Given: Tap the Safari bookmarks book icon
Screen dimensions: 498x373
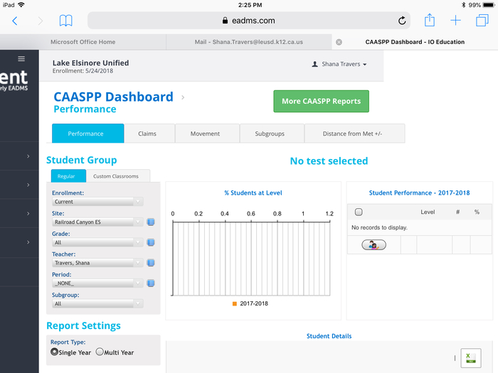Looking at the screenshot, I should (x=65, y=21).
